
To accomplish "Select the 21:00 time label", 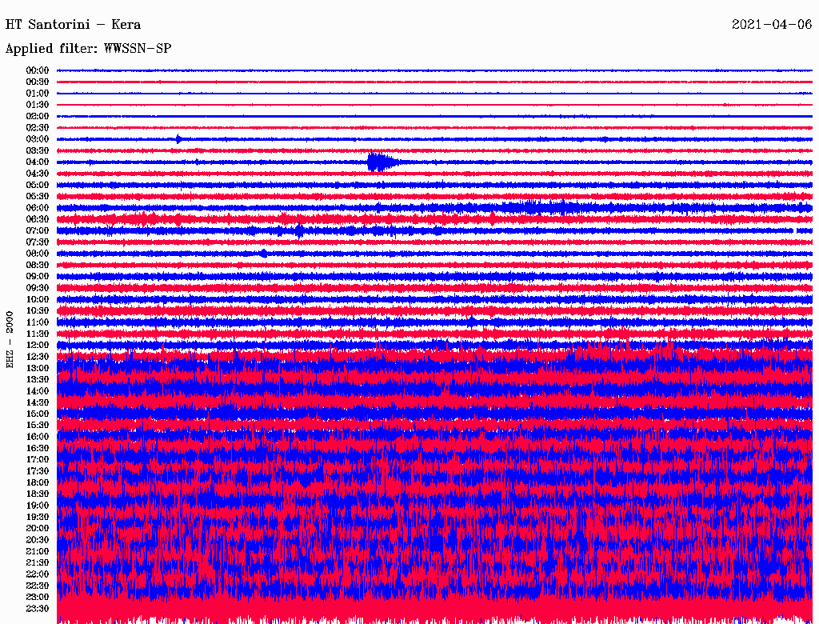I will tap(38, 551).
